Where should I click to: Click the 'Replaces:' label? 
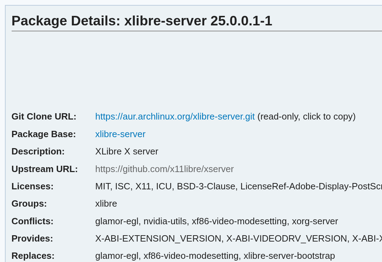pos(33,256)
